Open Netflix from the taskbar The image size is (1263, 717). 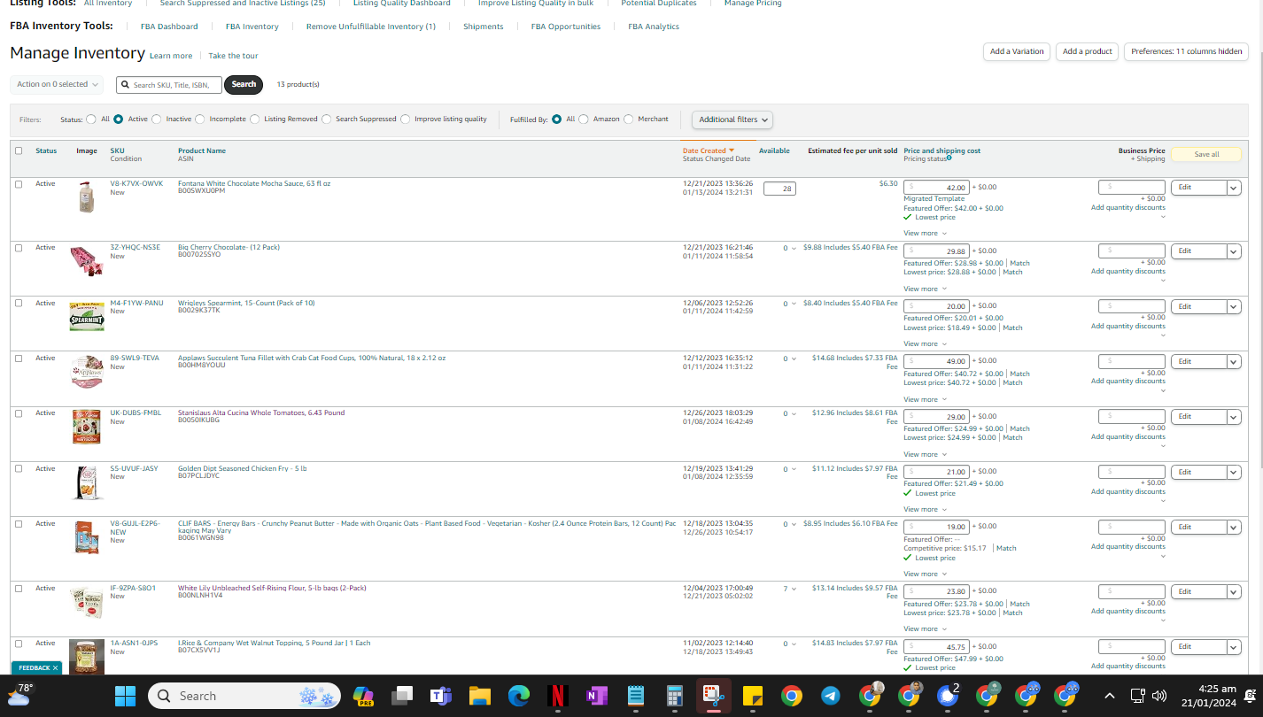coord(557,696)
